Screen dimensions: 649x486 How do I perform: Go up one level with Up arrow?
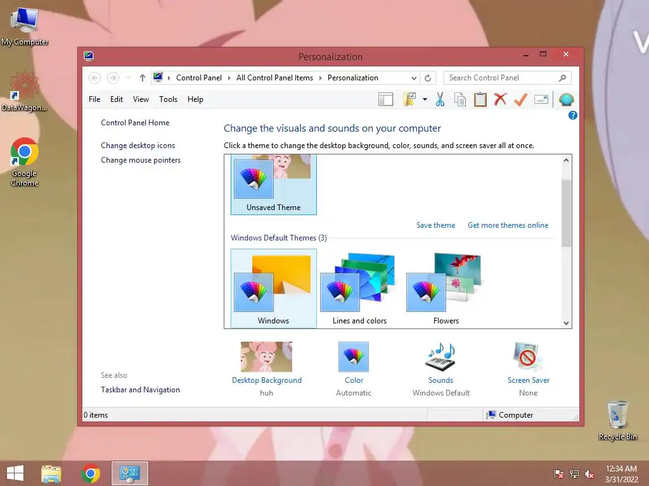tap(143, 78)
